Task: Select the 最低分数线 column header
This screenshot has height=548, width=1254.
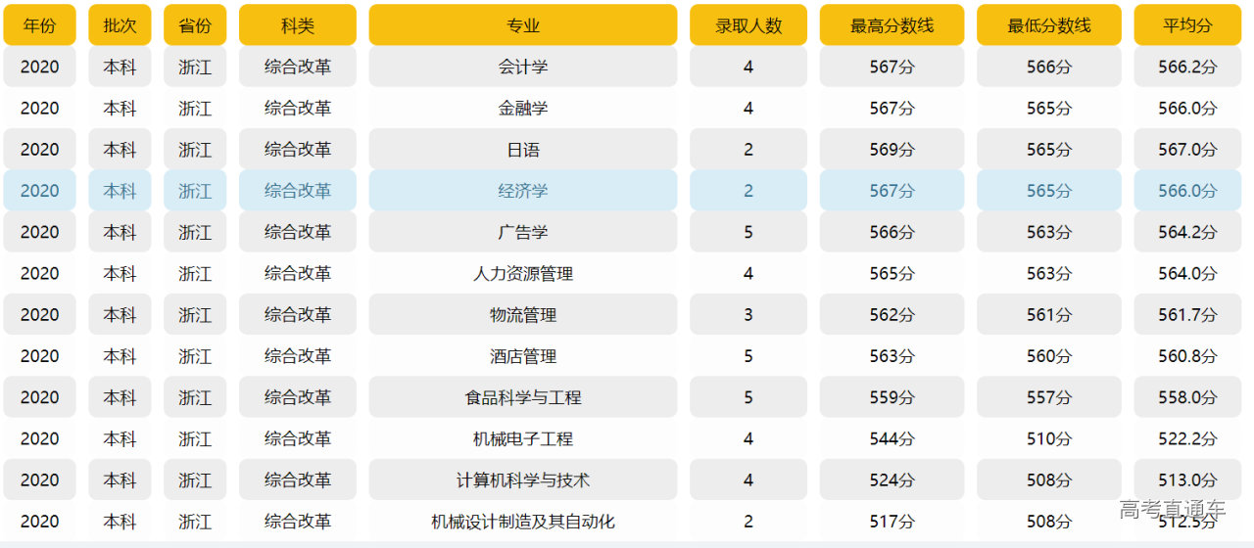Action: 1048,25
